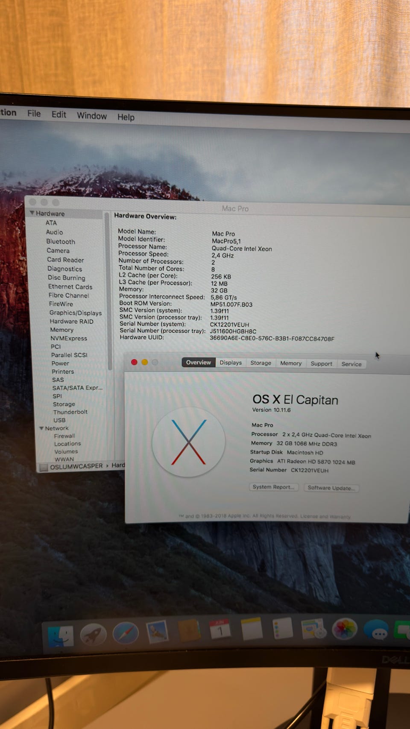Click OSLUMWCASPER in the path bar

point(76,466)
